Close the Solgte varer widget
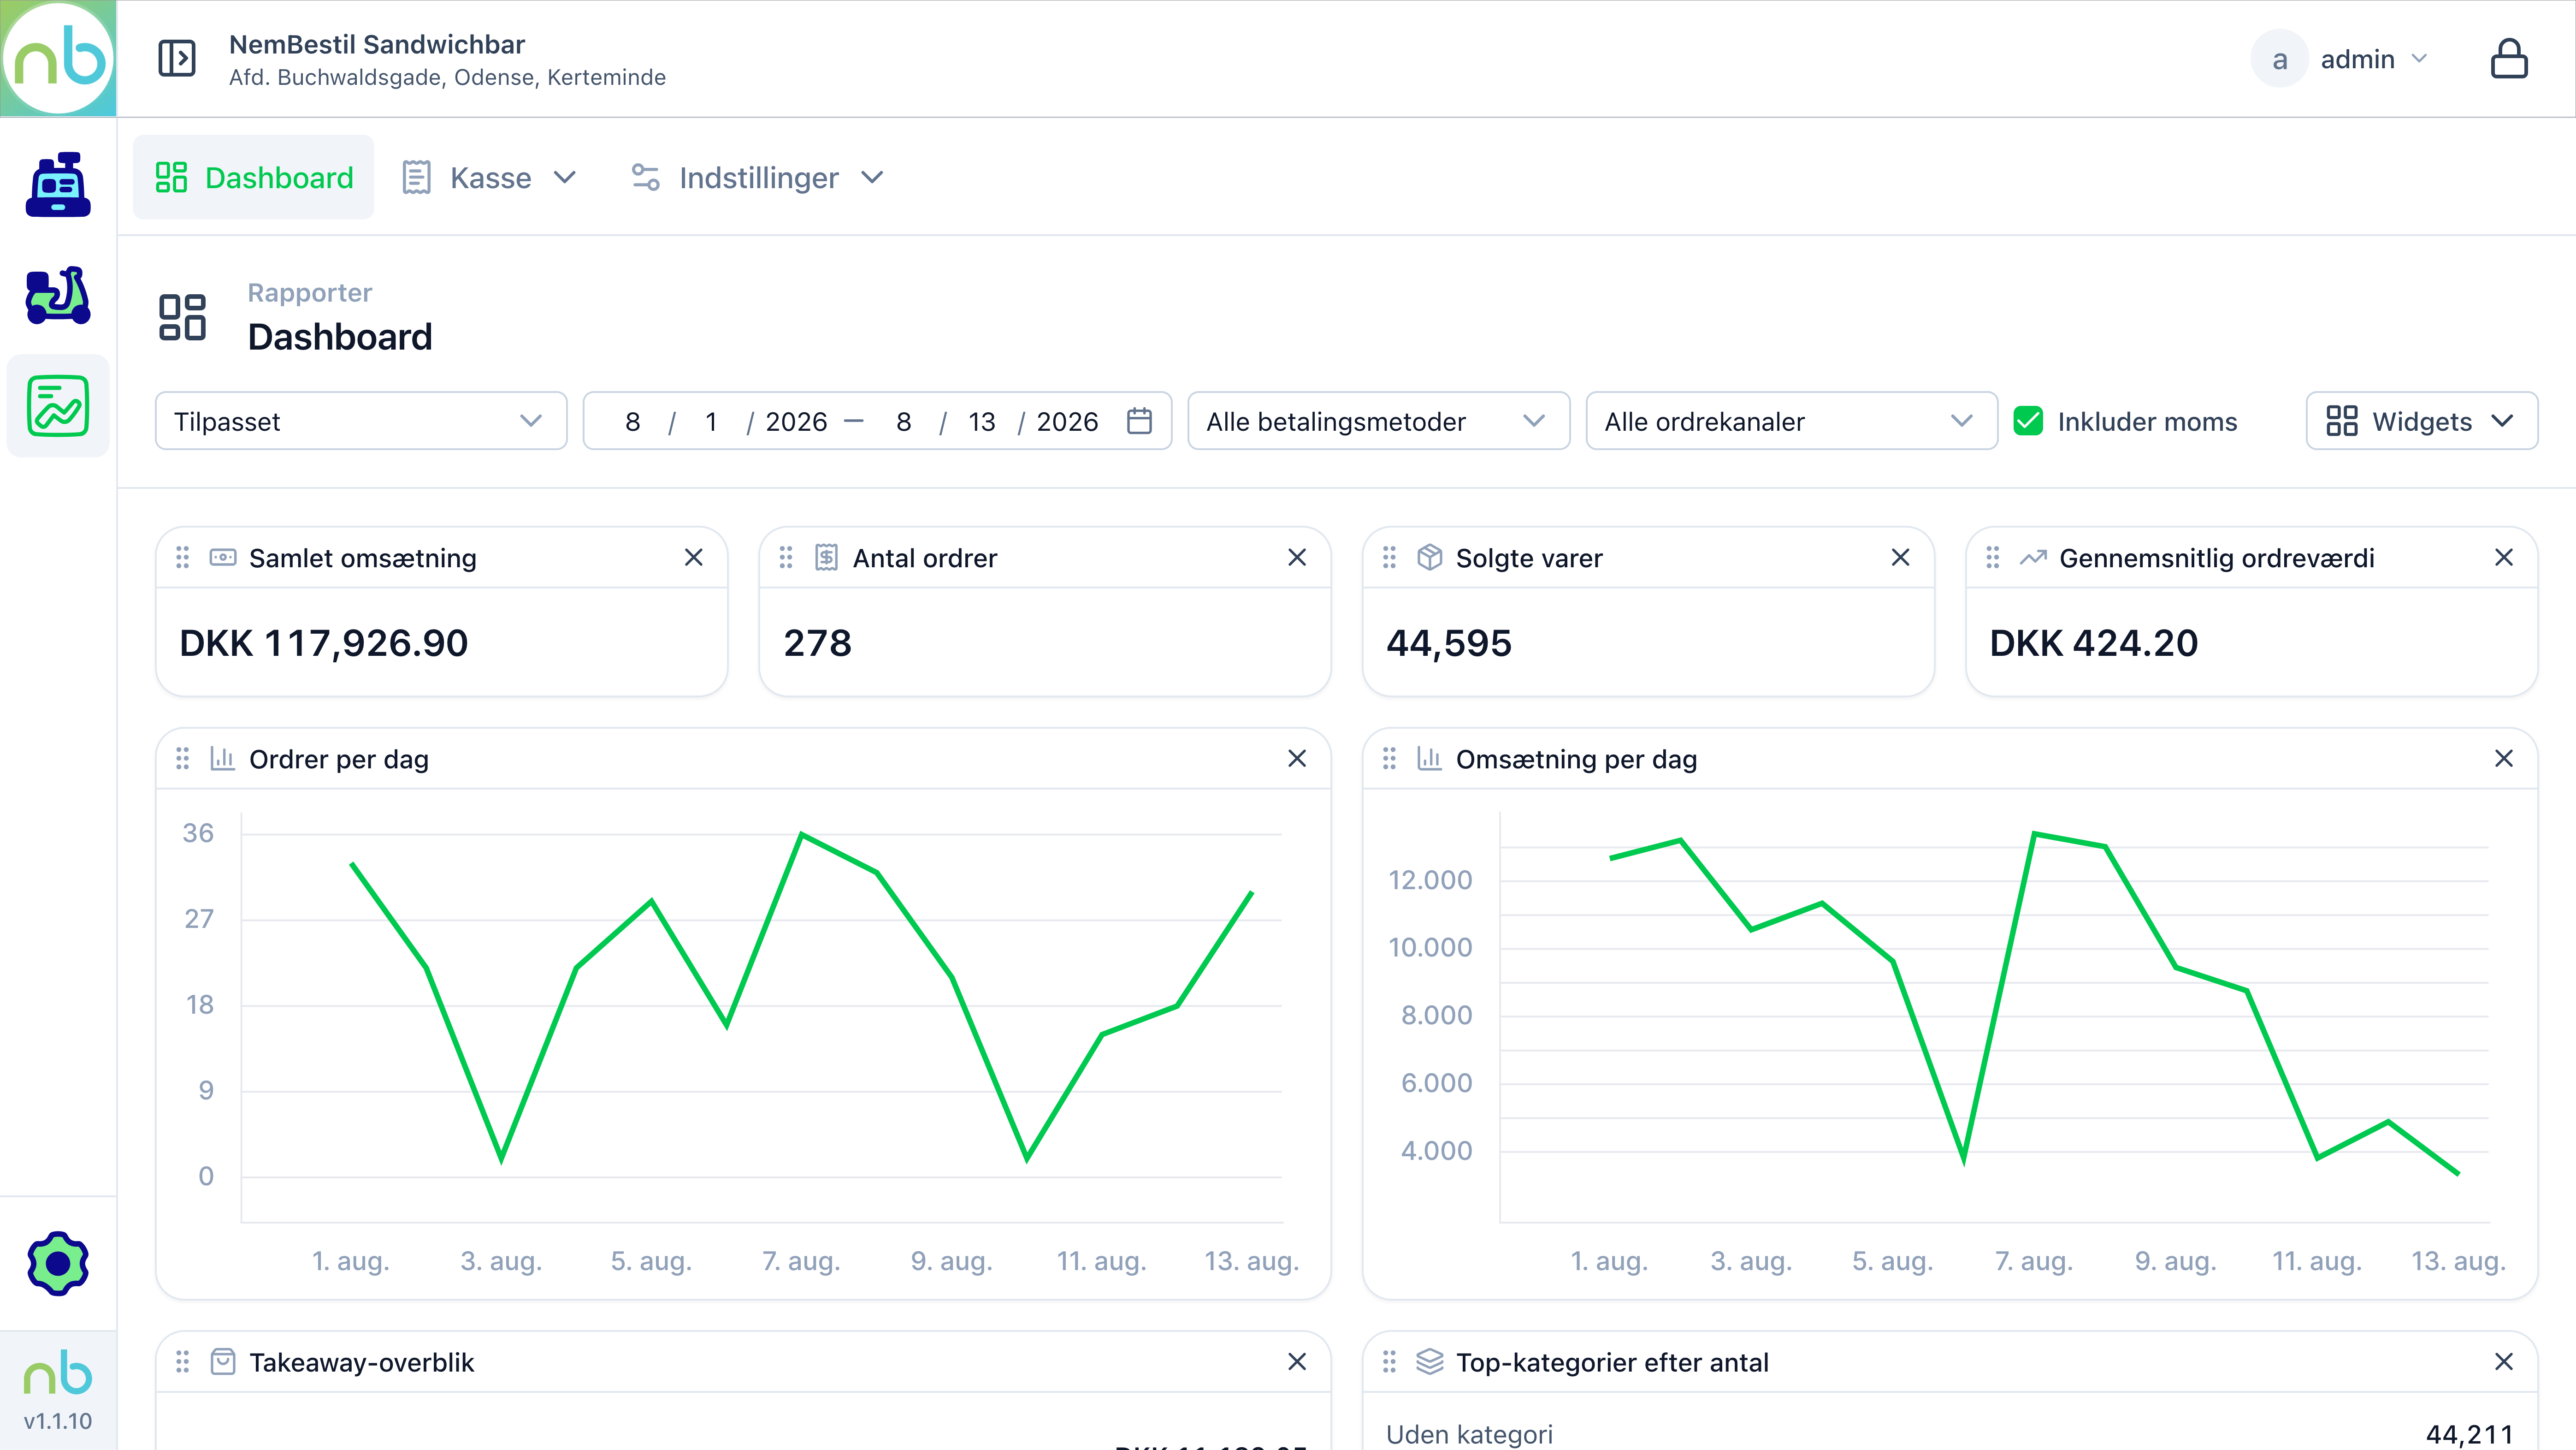This screenshot has height=1450, width=2576. 1900,558
